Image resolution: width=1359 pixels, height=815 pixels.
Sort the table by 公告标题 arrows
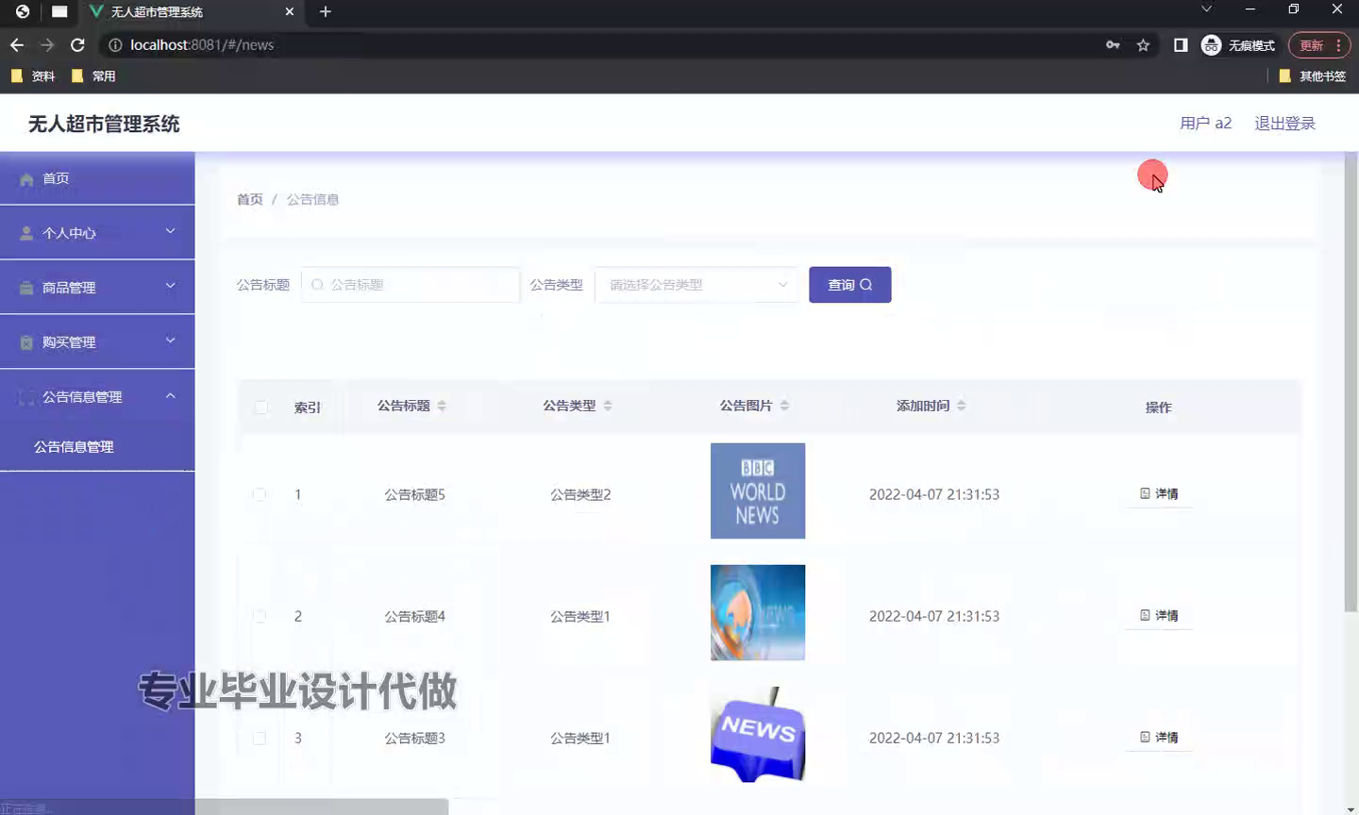click(x=442, y=406)
